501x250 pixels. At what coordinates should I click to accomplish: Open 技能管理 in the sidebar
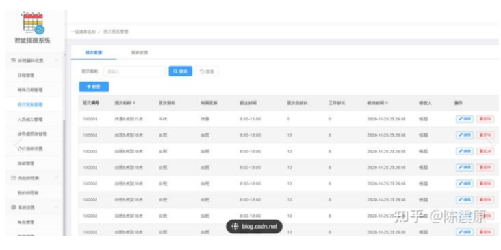point(26,163)
